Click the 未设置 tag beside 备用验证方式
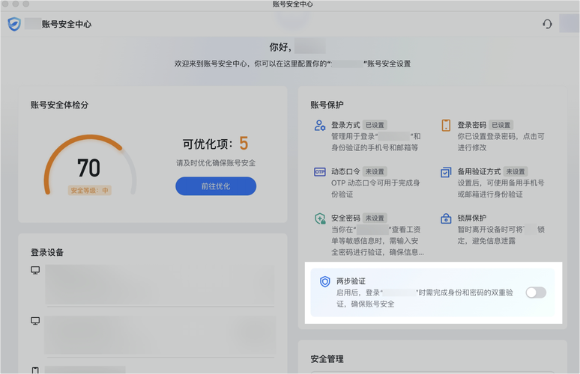The height and width of the screenshot is (374, 580). coord(516,171)
